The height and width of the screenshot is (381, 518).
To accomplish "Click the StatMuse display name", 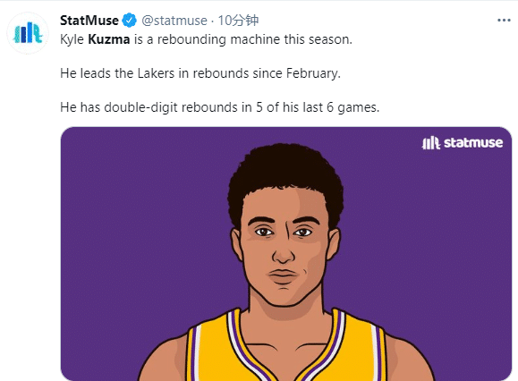I will pos(89,21).
